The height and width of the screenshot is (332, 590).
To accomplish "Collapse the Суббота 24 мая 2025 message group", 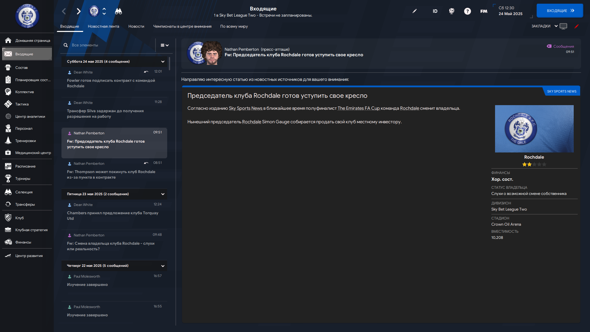I will pos(163,62).
